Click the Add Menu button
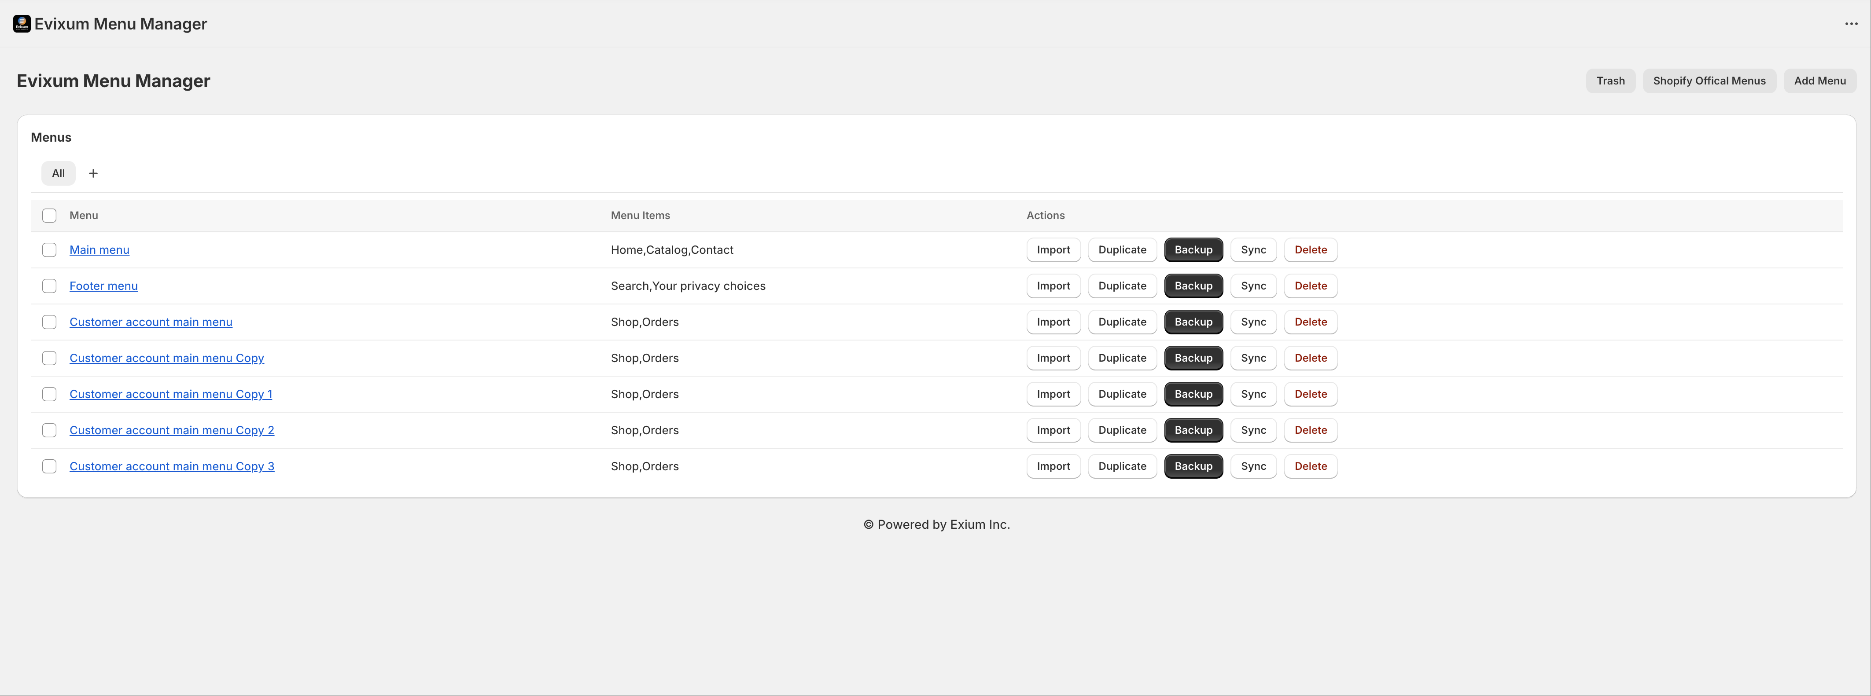The height and width of the screenshot is (696, 1871). 1819,81
